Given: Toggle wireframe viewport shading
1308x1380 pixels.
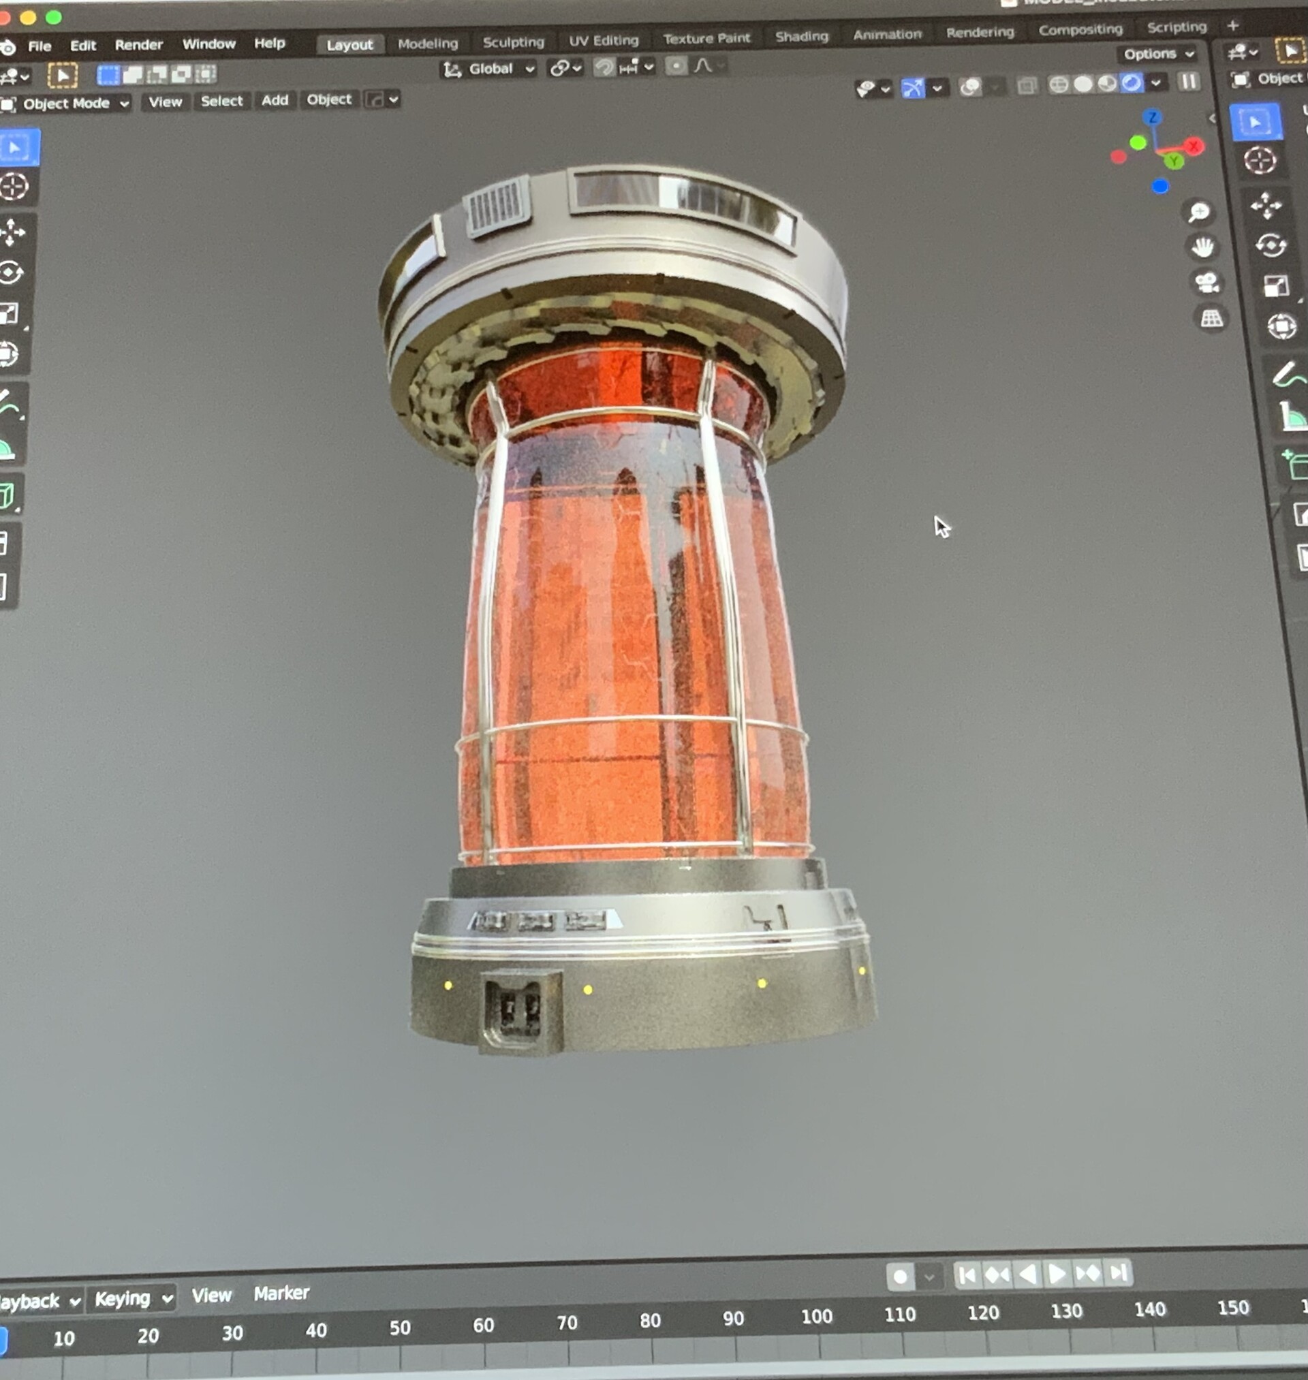Looking at the screenshot, I should 1059,84.
